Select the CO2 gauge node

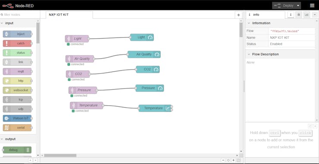(148, 69)
